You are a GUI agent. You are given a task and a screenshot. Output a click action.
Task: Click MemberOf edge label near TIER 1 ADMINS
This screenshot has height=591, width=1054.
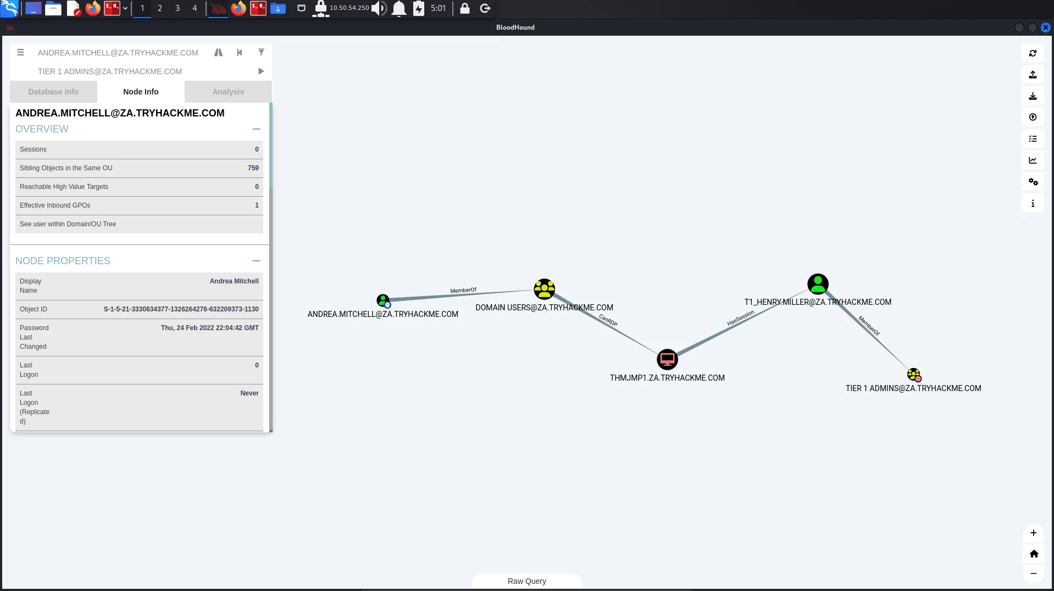(x=869, y=326)
